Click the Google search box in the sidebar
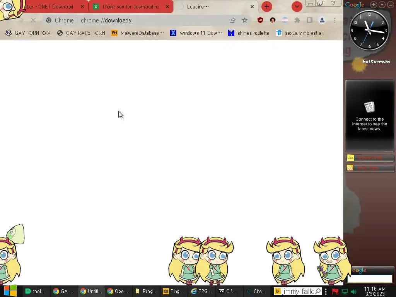This screenshot has height=297, width=396. (370, 278)
